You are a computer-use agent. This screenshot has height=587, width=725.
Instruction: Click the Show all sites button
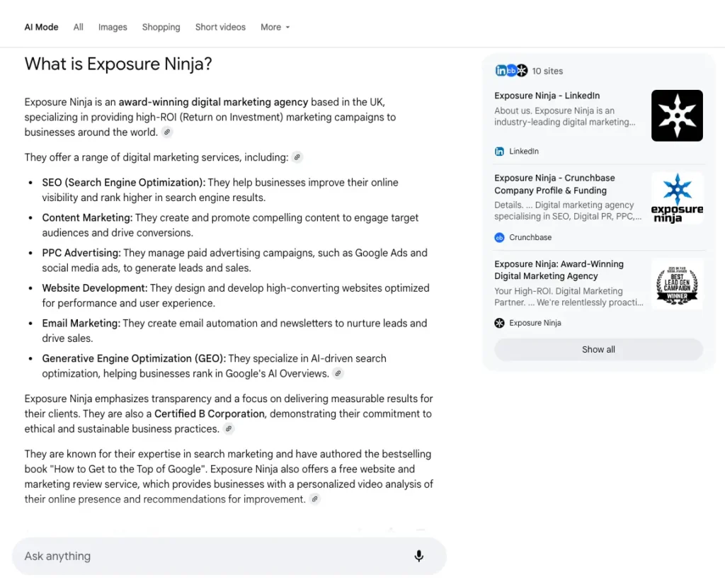click(x=598, y=349)
